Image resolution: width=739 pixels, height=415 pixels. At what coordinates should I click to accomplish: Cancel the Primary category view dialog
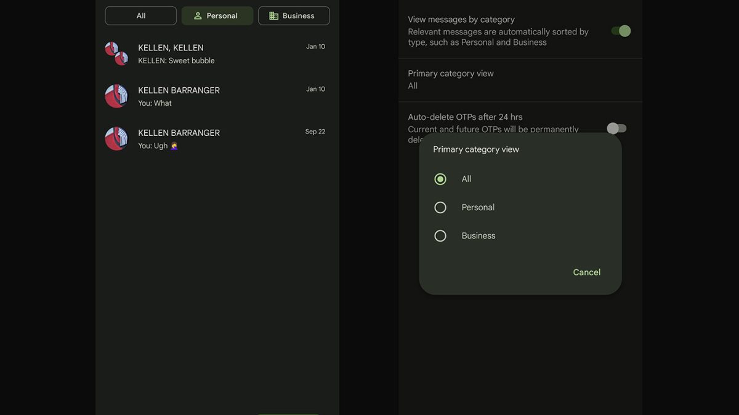pyautogui.click(x=586, y=272)
